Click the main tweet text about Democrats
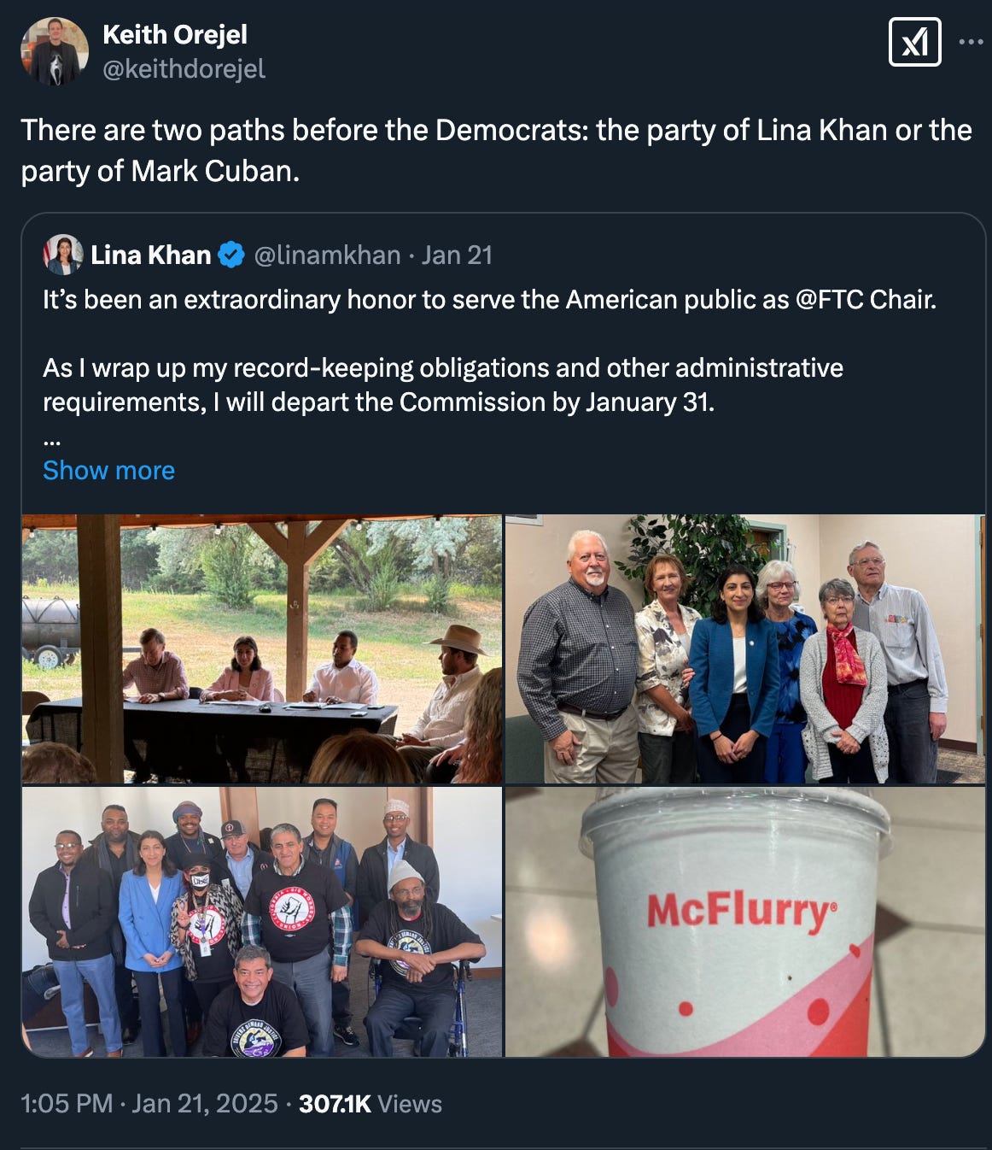This screenshot has width=992, height=1150. tap(496, 150)
